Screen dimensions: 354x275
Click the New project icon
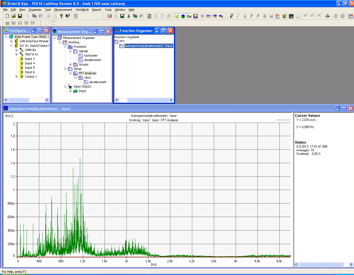point(7,16)
